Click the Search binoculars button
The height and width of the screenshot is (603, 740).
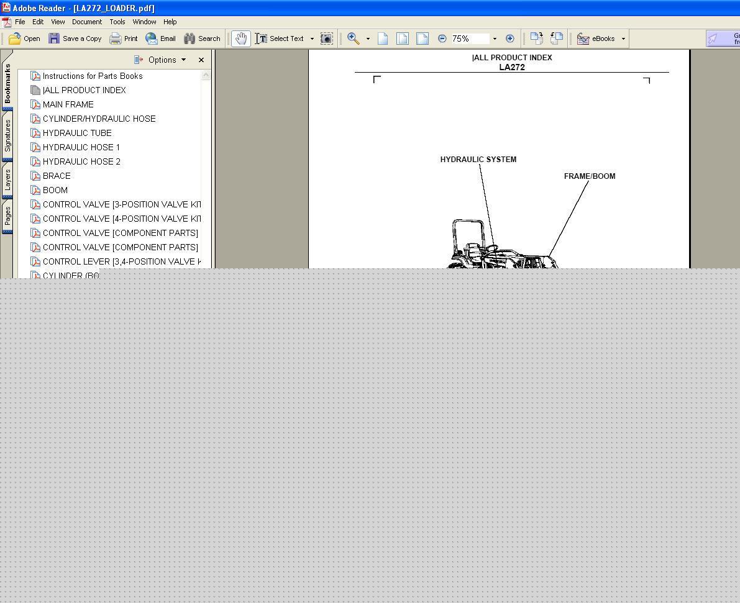202,39
